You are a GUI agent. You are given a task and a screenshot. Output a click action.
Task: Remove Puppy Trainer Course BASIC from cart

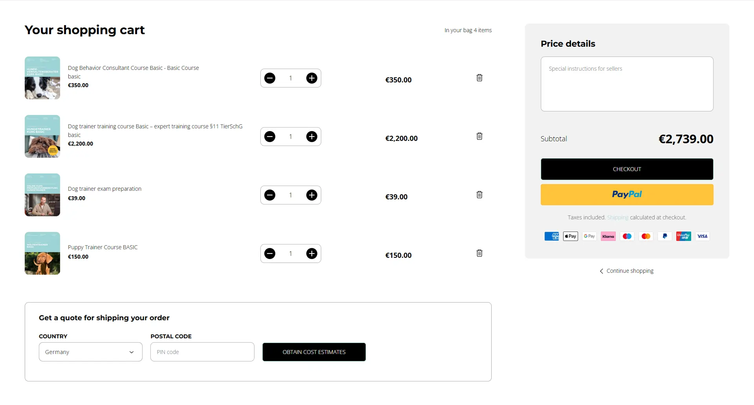pos(479,253)
